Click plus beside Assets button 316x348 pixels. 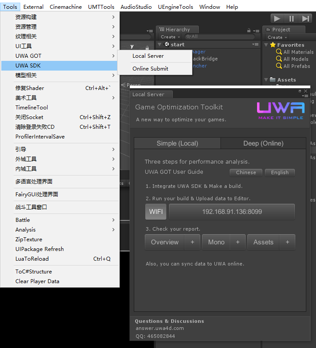tap(287, 242)
